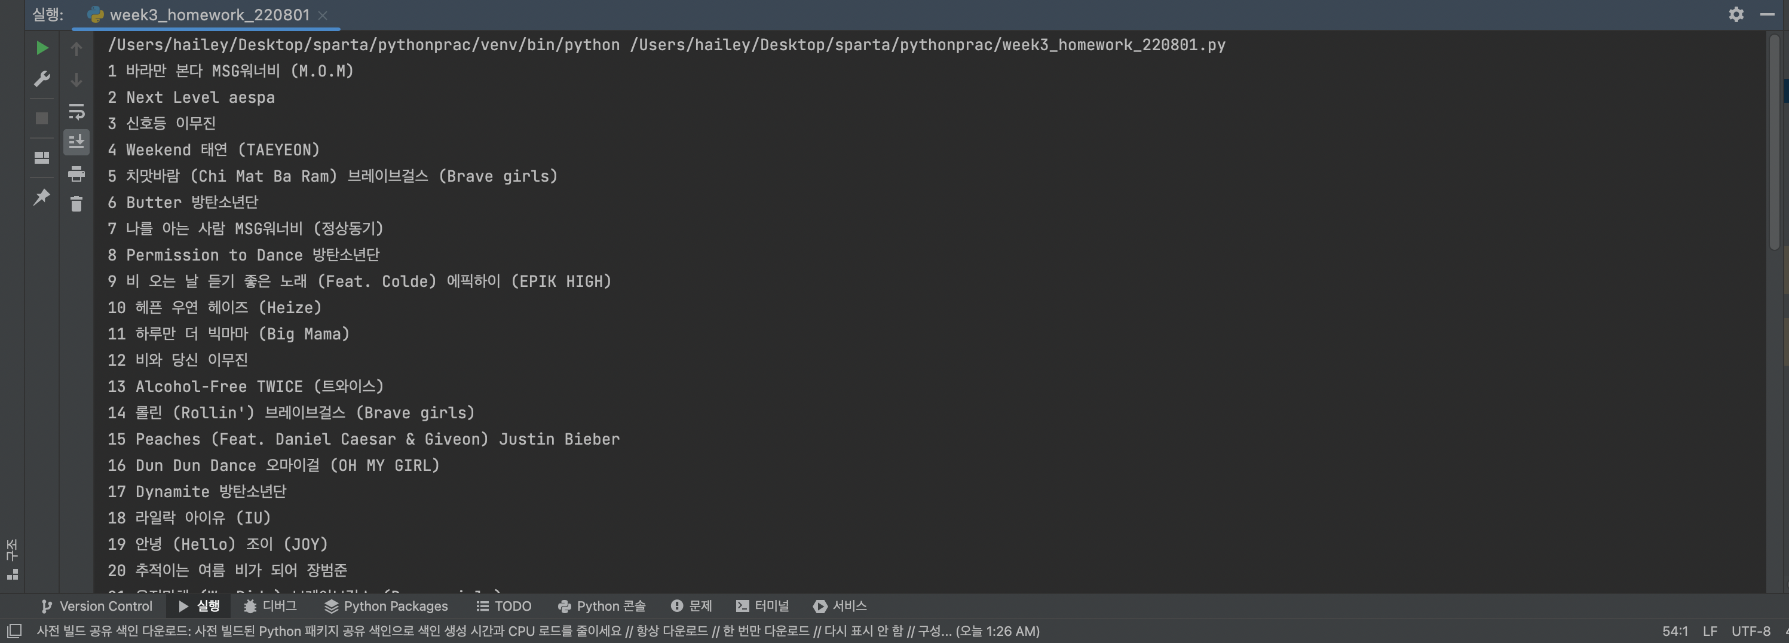1789x643 pixels.
Task: Click the shared index download notification text
Action: coord(538,630)
